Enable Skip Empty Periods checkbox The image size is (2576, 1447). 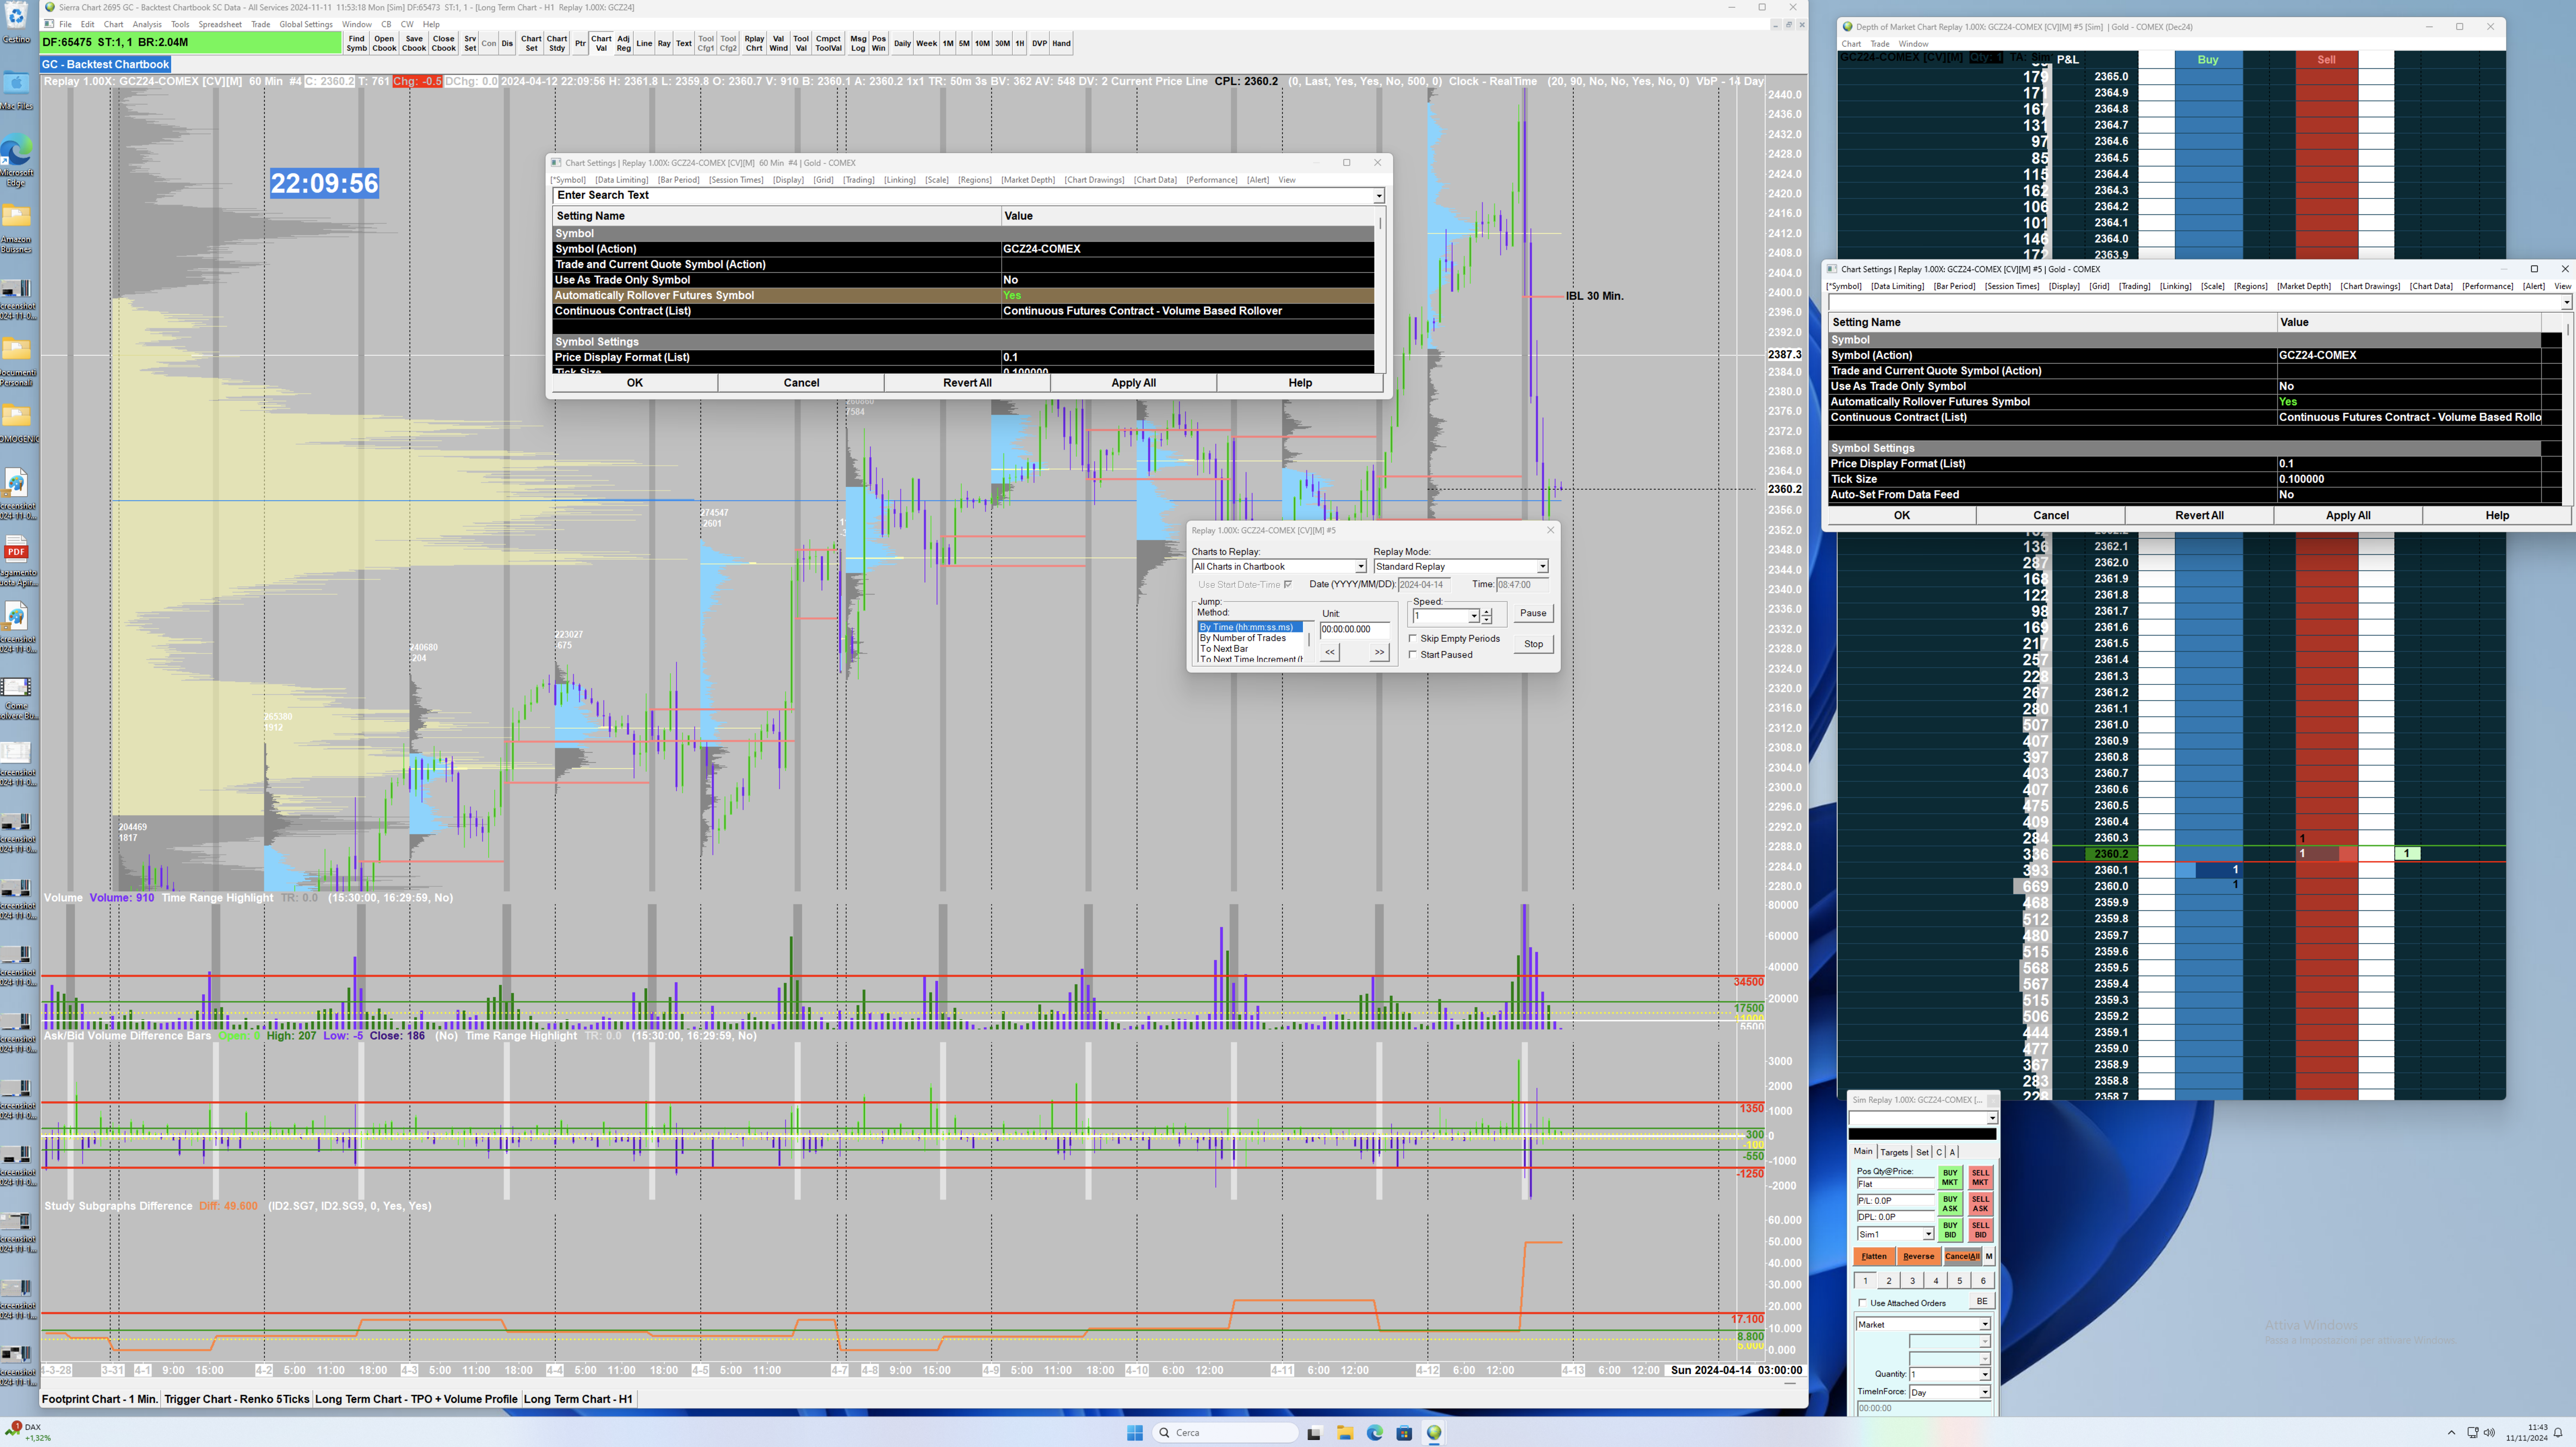pos(1413,638)
